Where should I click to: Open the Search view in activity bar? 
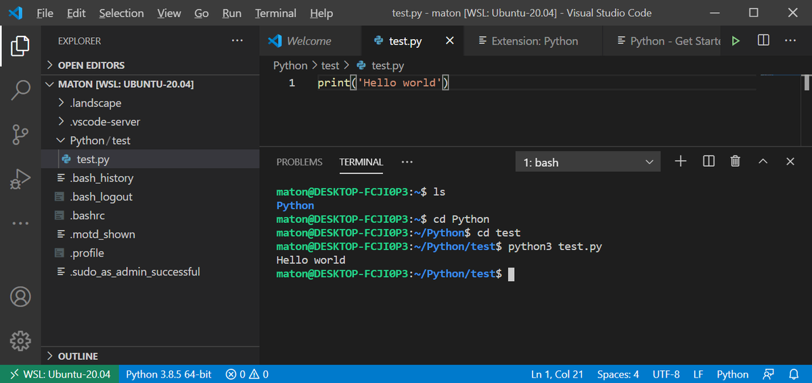point(20,90)
